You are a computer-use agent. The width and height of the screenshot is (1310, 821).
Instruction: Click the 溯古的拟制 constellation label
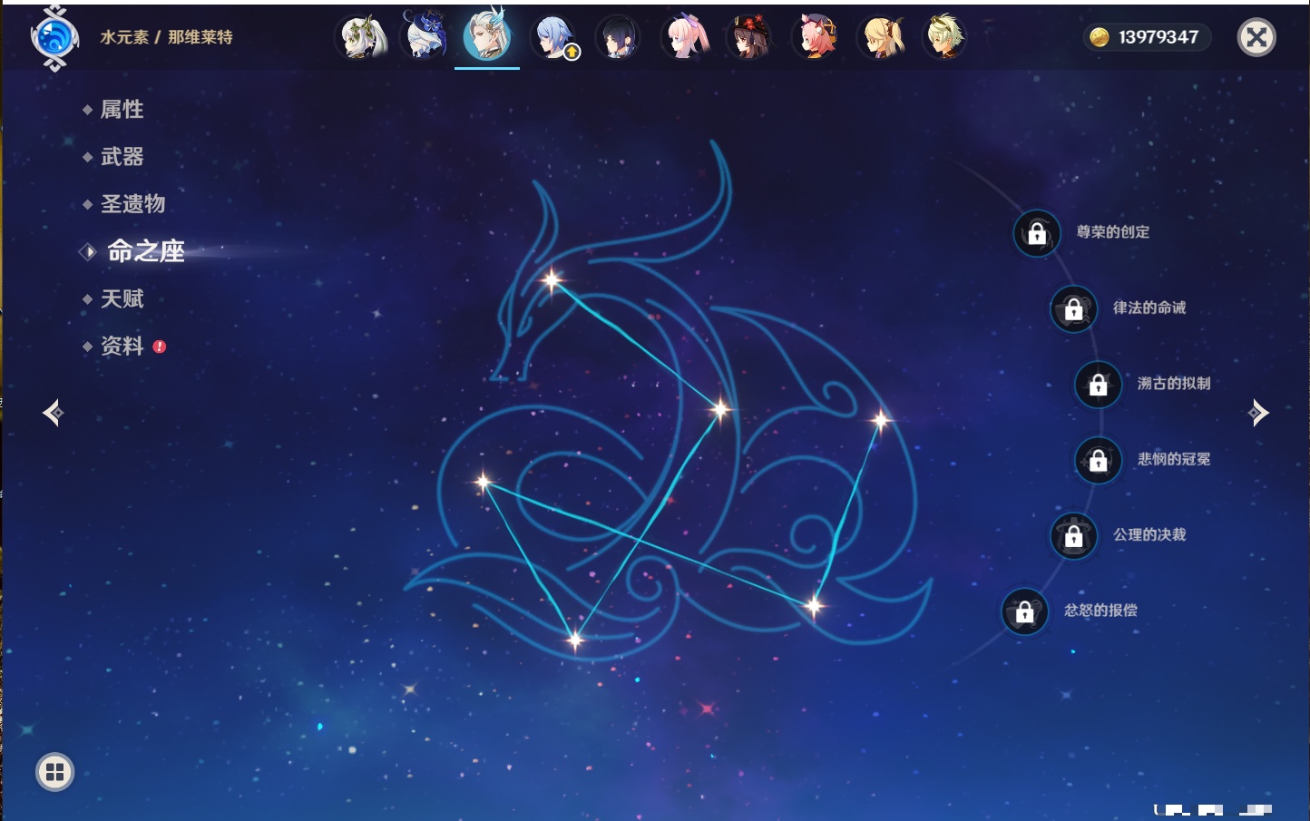1174,384
